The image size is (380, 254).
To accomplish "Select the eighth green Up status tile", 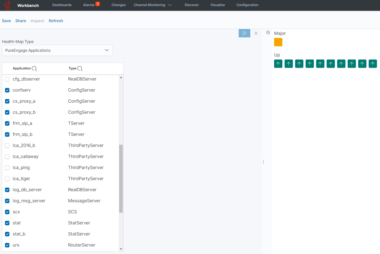I will point(352,64).
